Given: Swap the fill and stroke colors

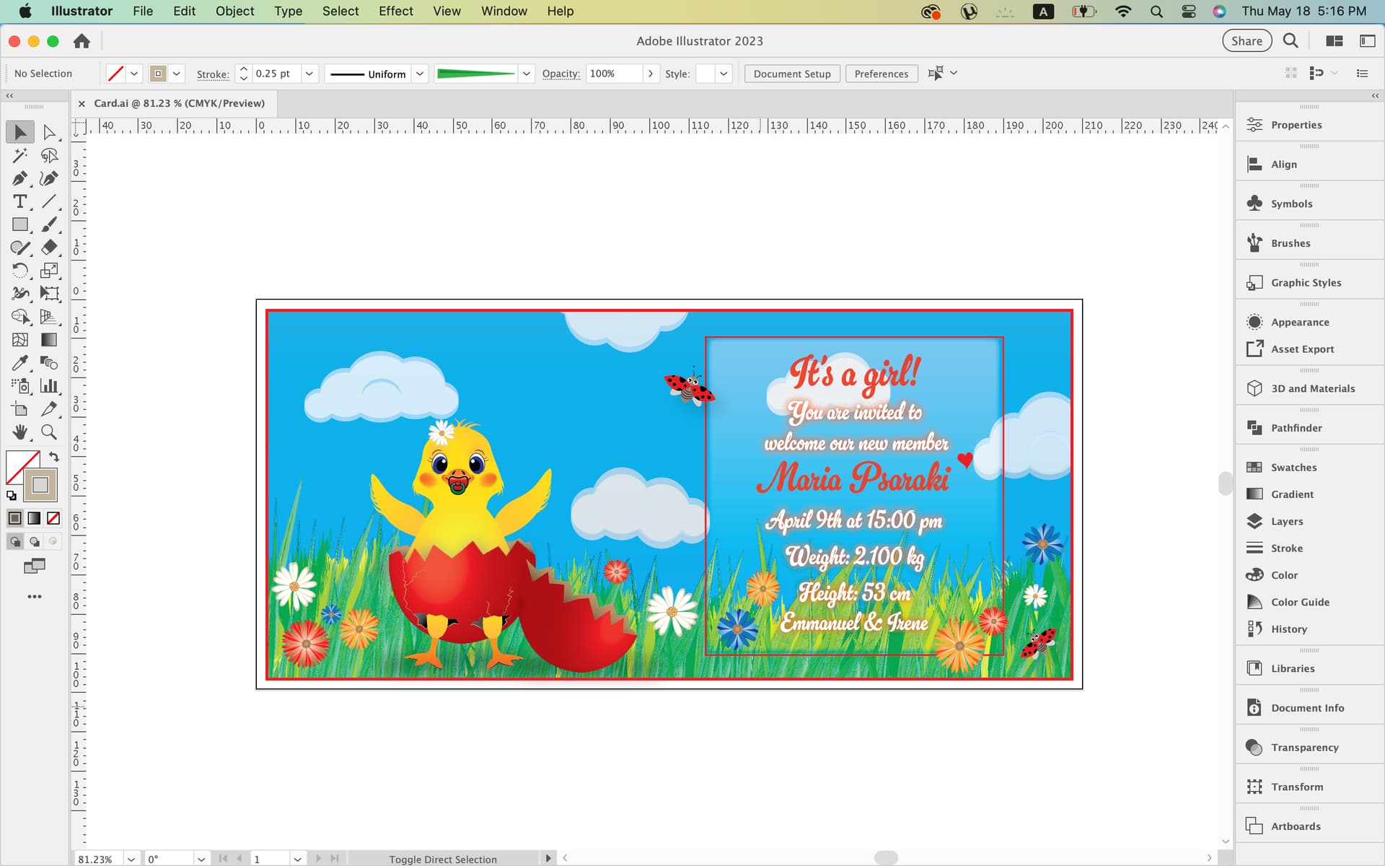Looking at the screenshot, I should point(54,457).
